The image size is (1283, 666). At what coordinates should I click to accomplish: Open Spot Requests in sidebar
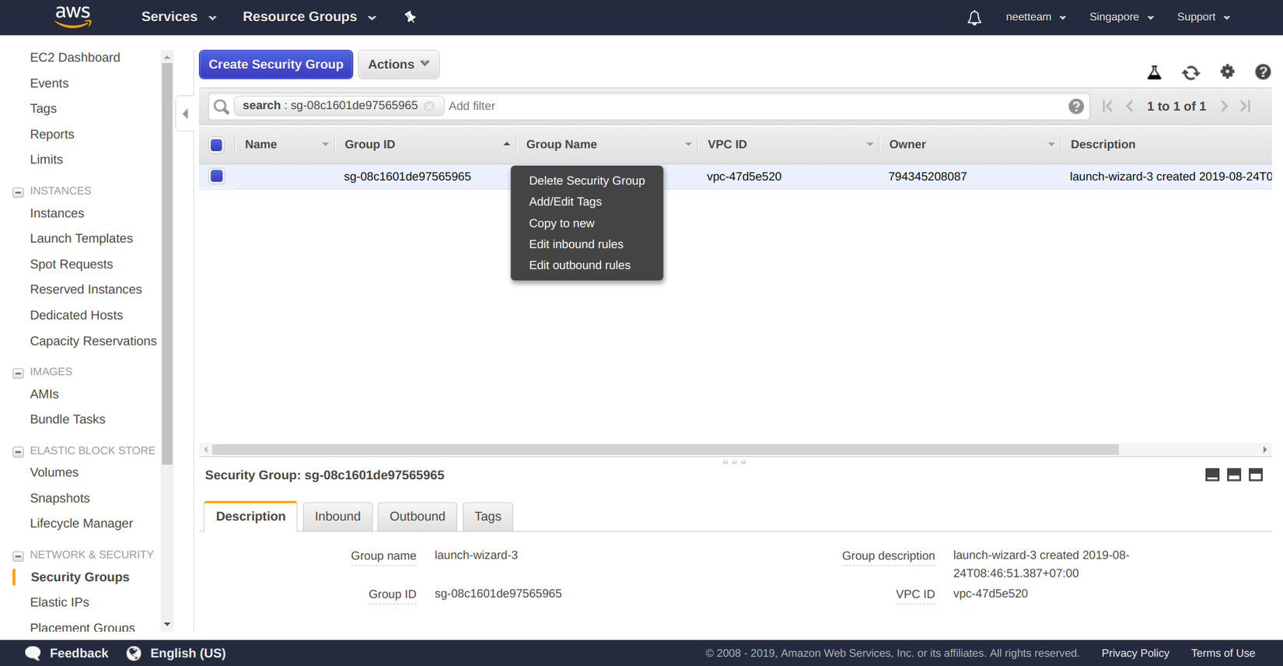72,265
